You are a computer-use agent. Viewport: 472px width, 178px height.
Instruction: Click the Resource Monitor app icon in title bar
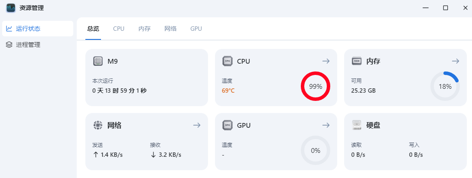(11, 8)
